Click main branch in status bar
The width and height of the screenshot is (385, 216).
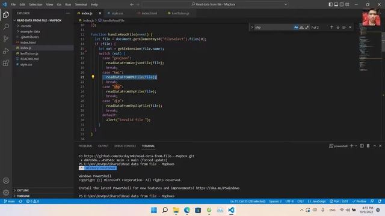tap(9, 202)
